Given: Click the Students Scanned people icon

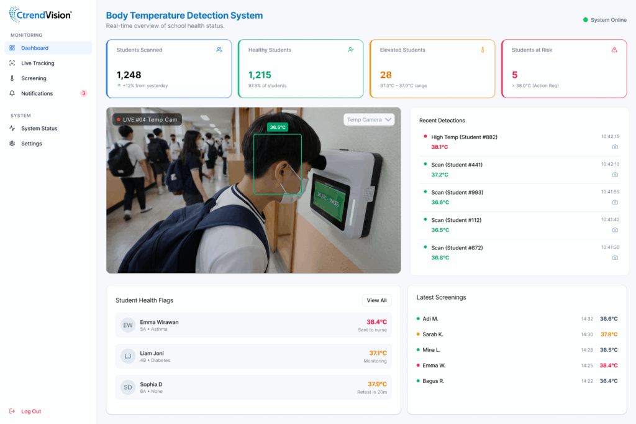Looking at the screenshot, I should pos(219,49).
